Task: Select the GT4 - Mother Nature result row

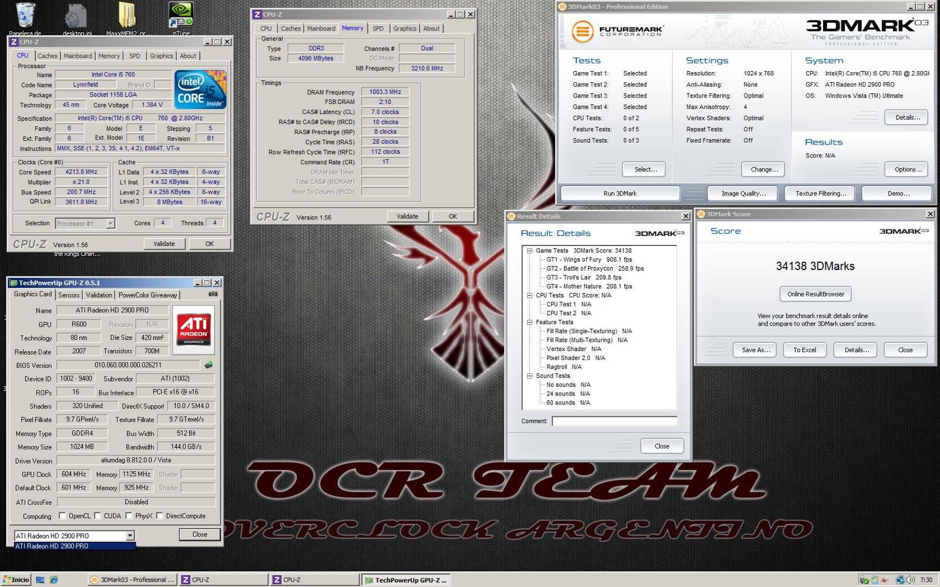Action: [589, 286]
